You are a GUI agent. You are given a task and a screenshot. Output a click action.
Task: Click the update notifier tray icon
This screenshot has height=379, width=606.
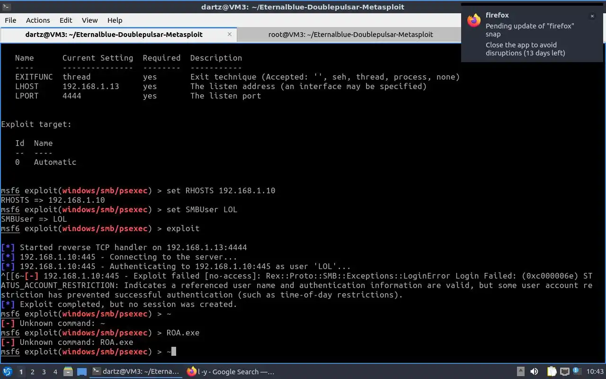(577, 371)
